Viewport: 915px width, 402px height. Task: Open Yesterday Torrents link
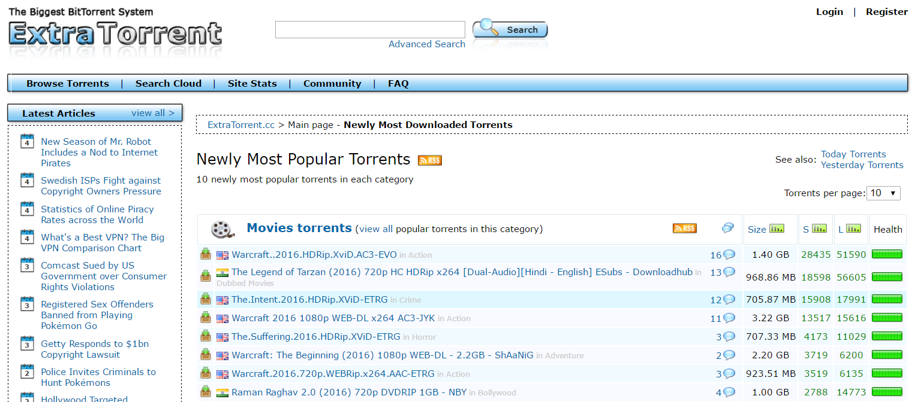(x=862, y=165)
